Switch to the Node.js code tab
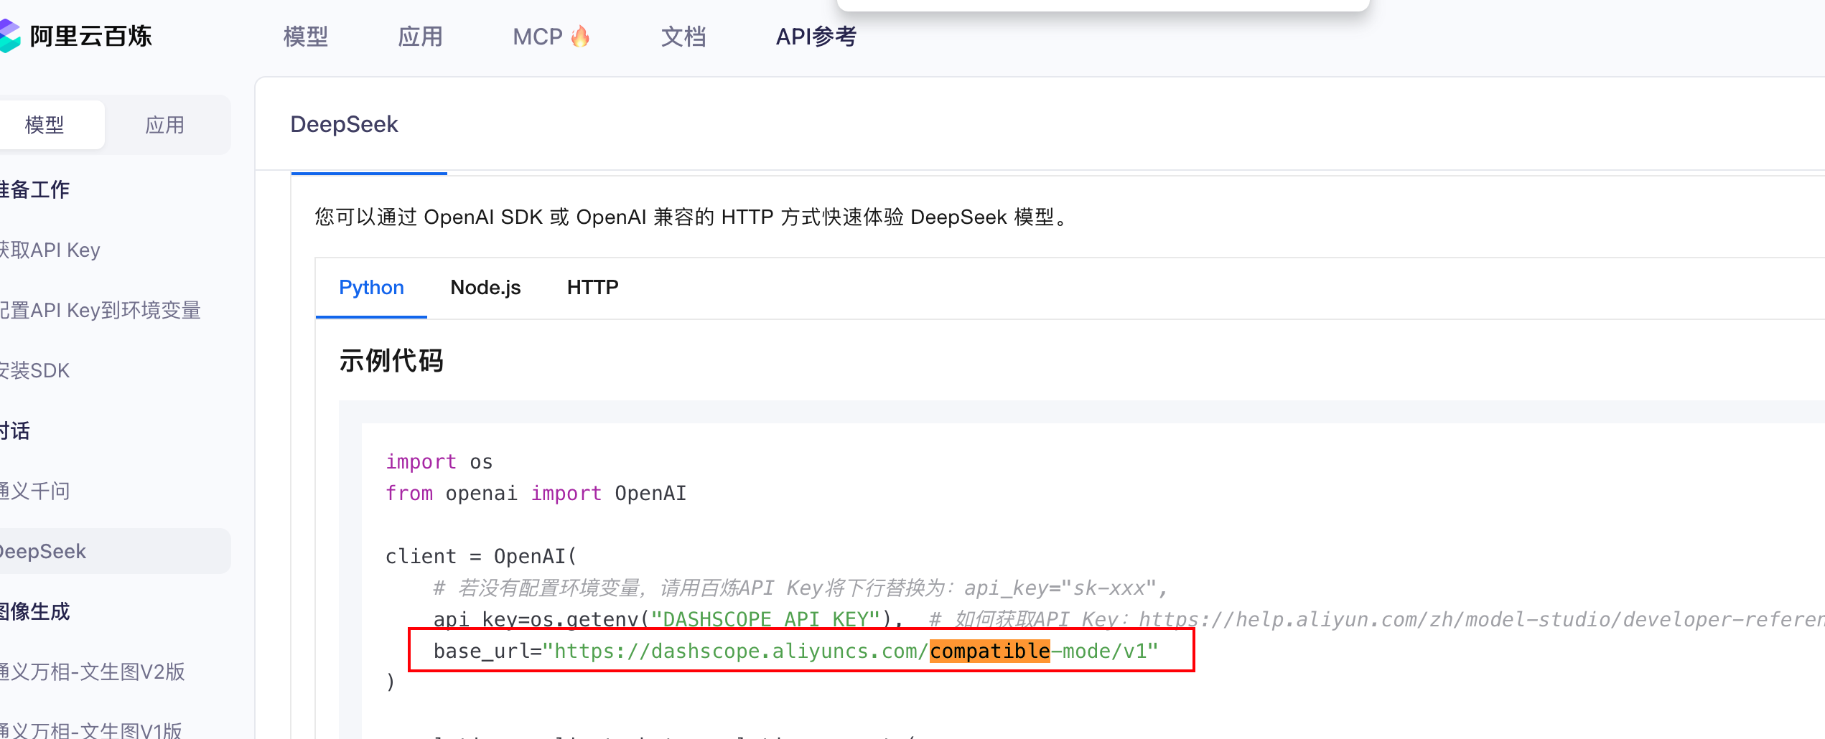 (x=485, y=288)
